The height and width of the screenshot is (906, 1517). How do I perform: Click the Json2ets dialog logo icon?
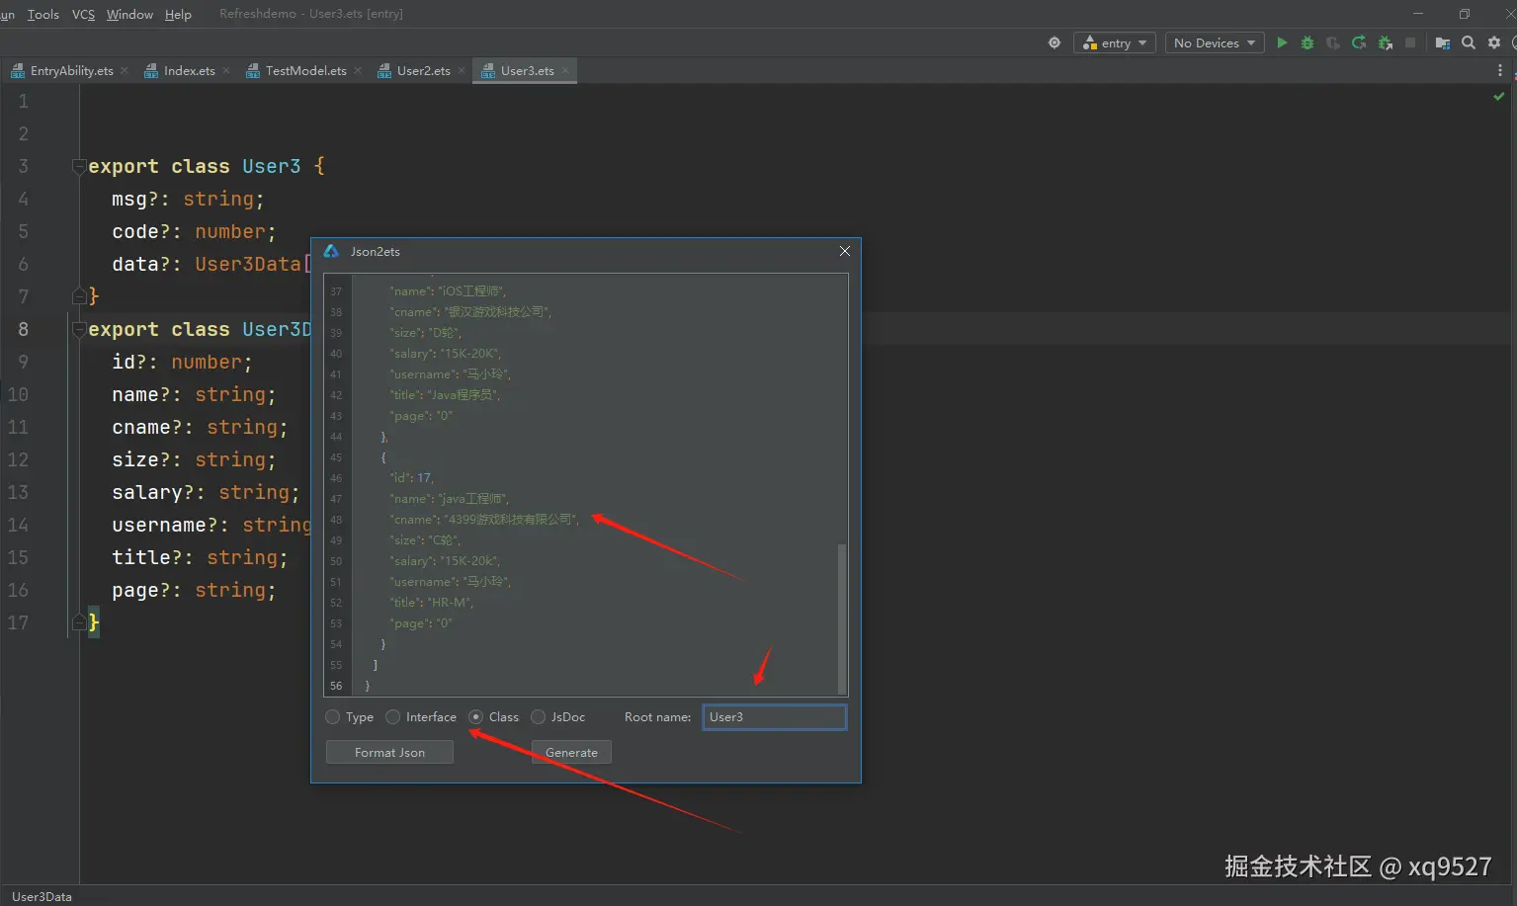tap(331, 251)
